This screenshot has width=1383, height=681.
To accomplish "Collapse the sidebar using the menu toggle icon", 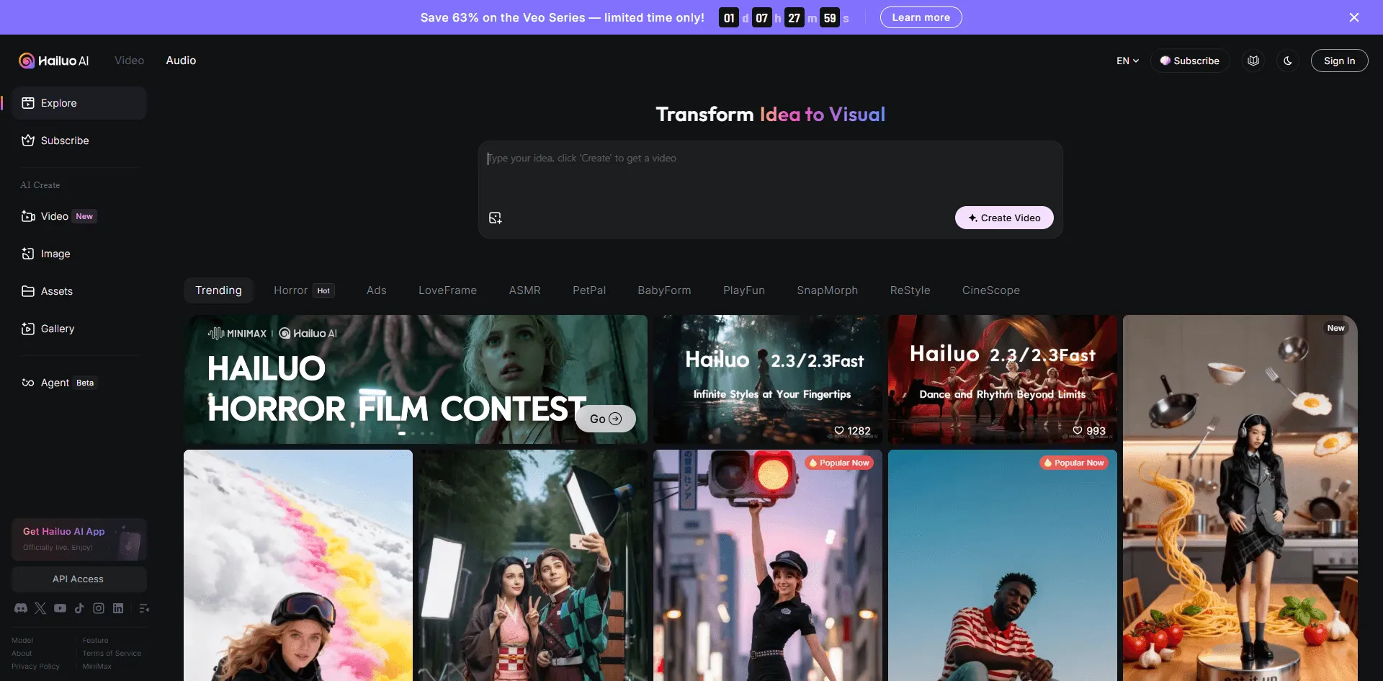I will coord(144,608).
